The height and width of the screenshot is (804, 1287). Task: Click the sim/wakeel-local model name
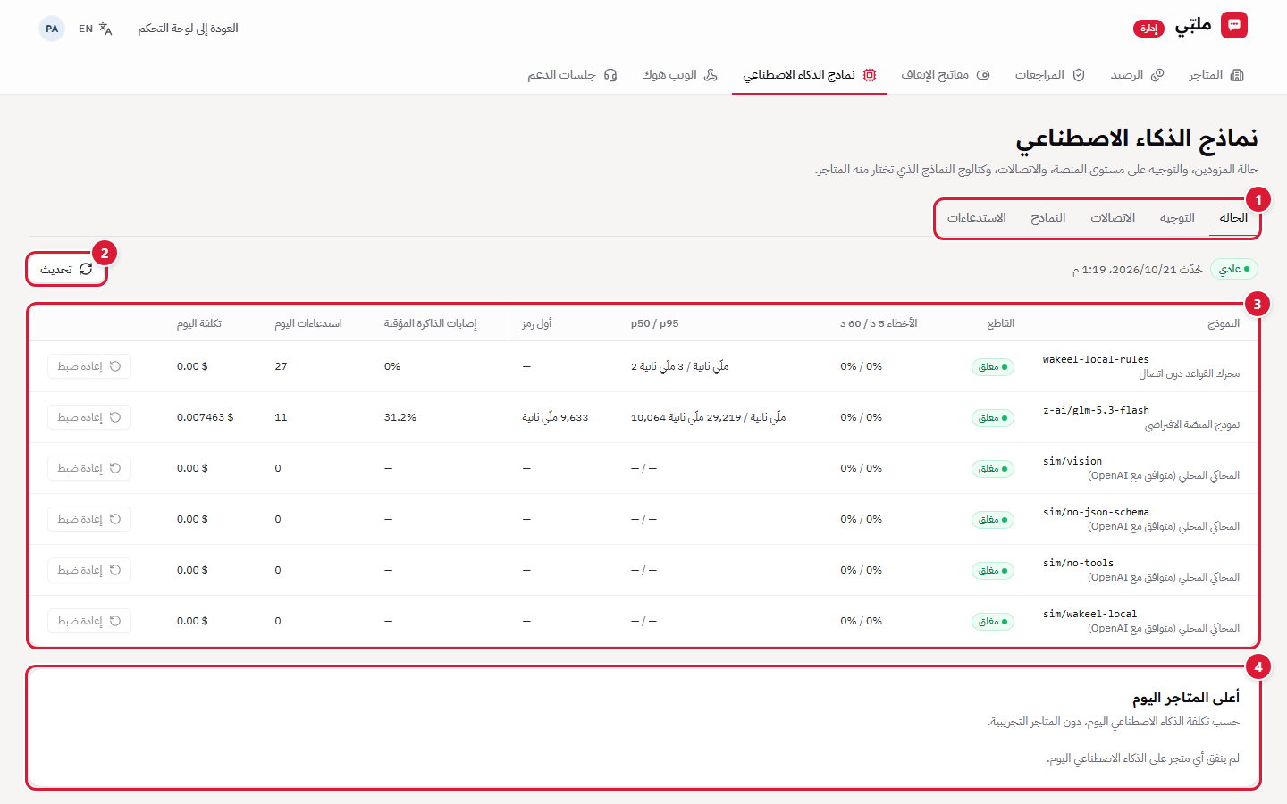coord(1090,614)
